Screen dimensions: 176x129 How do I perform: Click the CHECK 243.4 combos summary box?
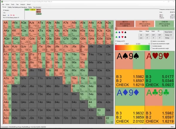tap(164, 24)
